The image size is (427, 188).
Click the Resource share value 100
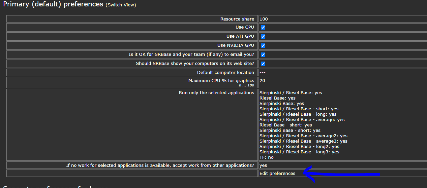tap(264, 19)
